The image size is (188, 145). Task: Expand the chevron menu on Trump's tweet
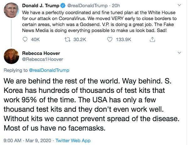(x=179, y=5)
